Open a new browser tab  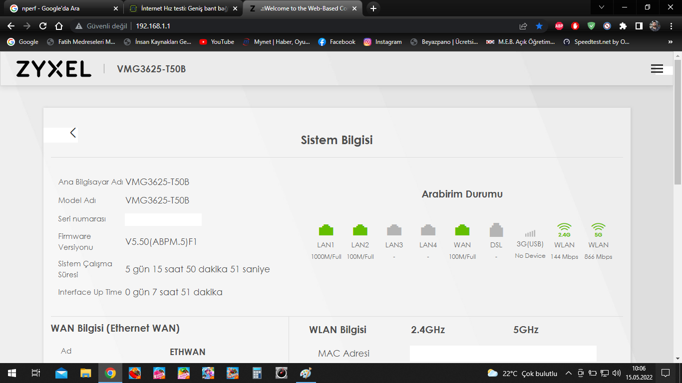(373, 8)
